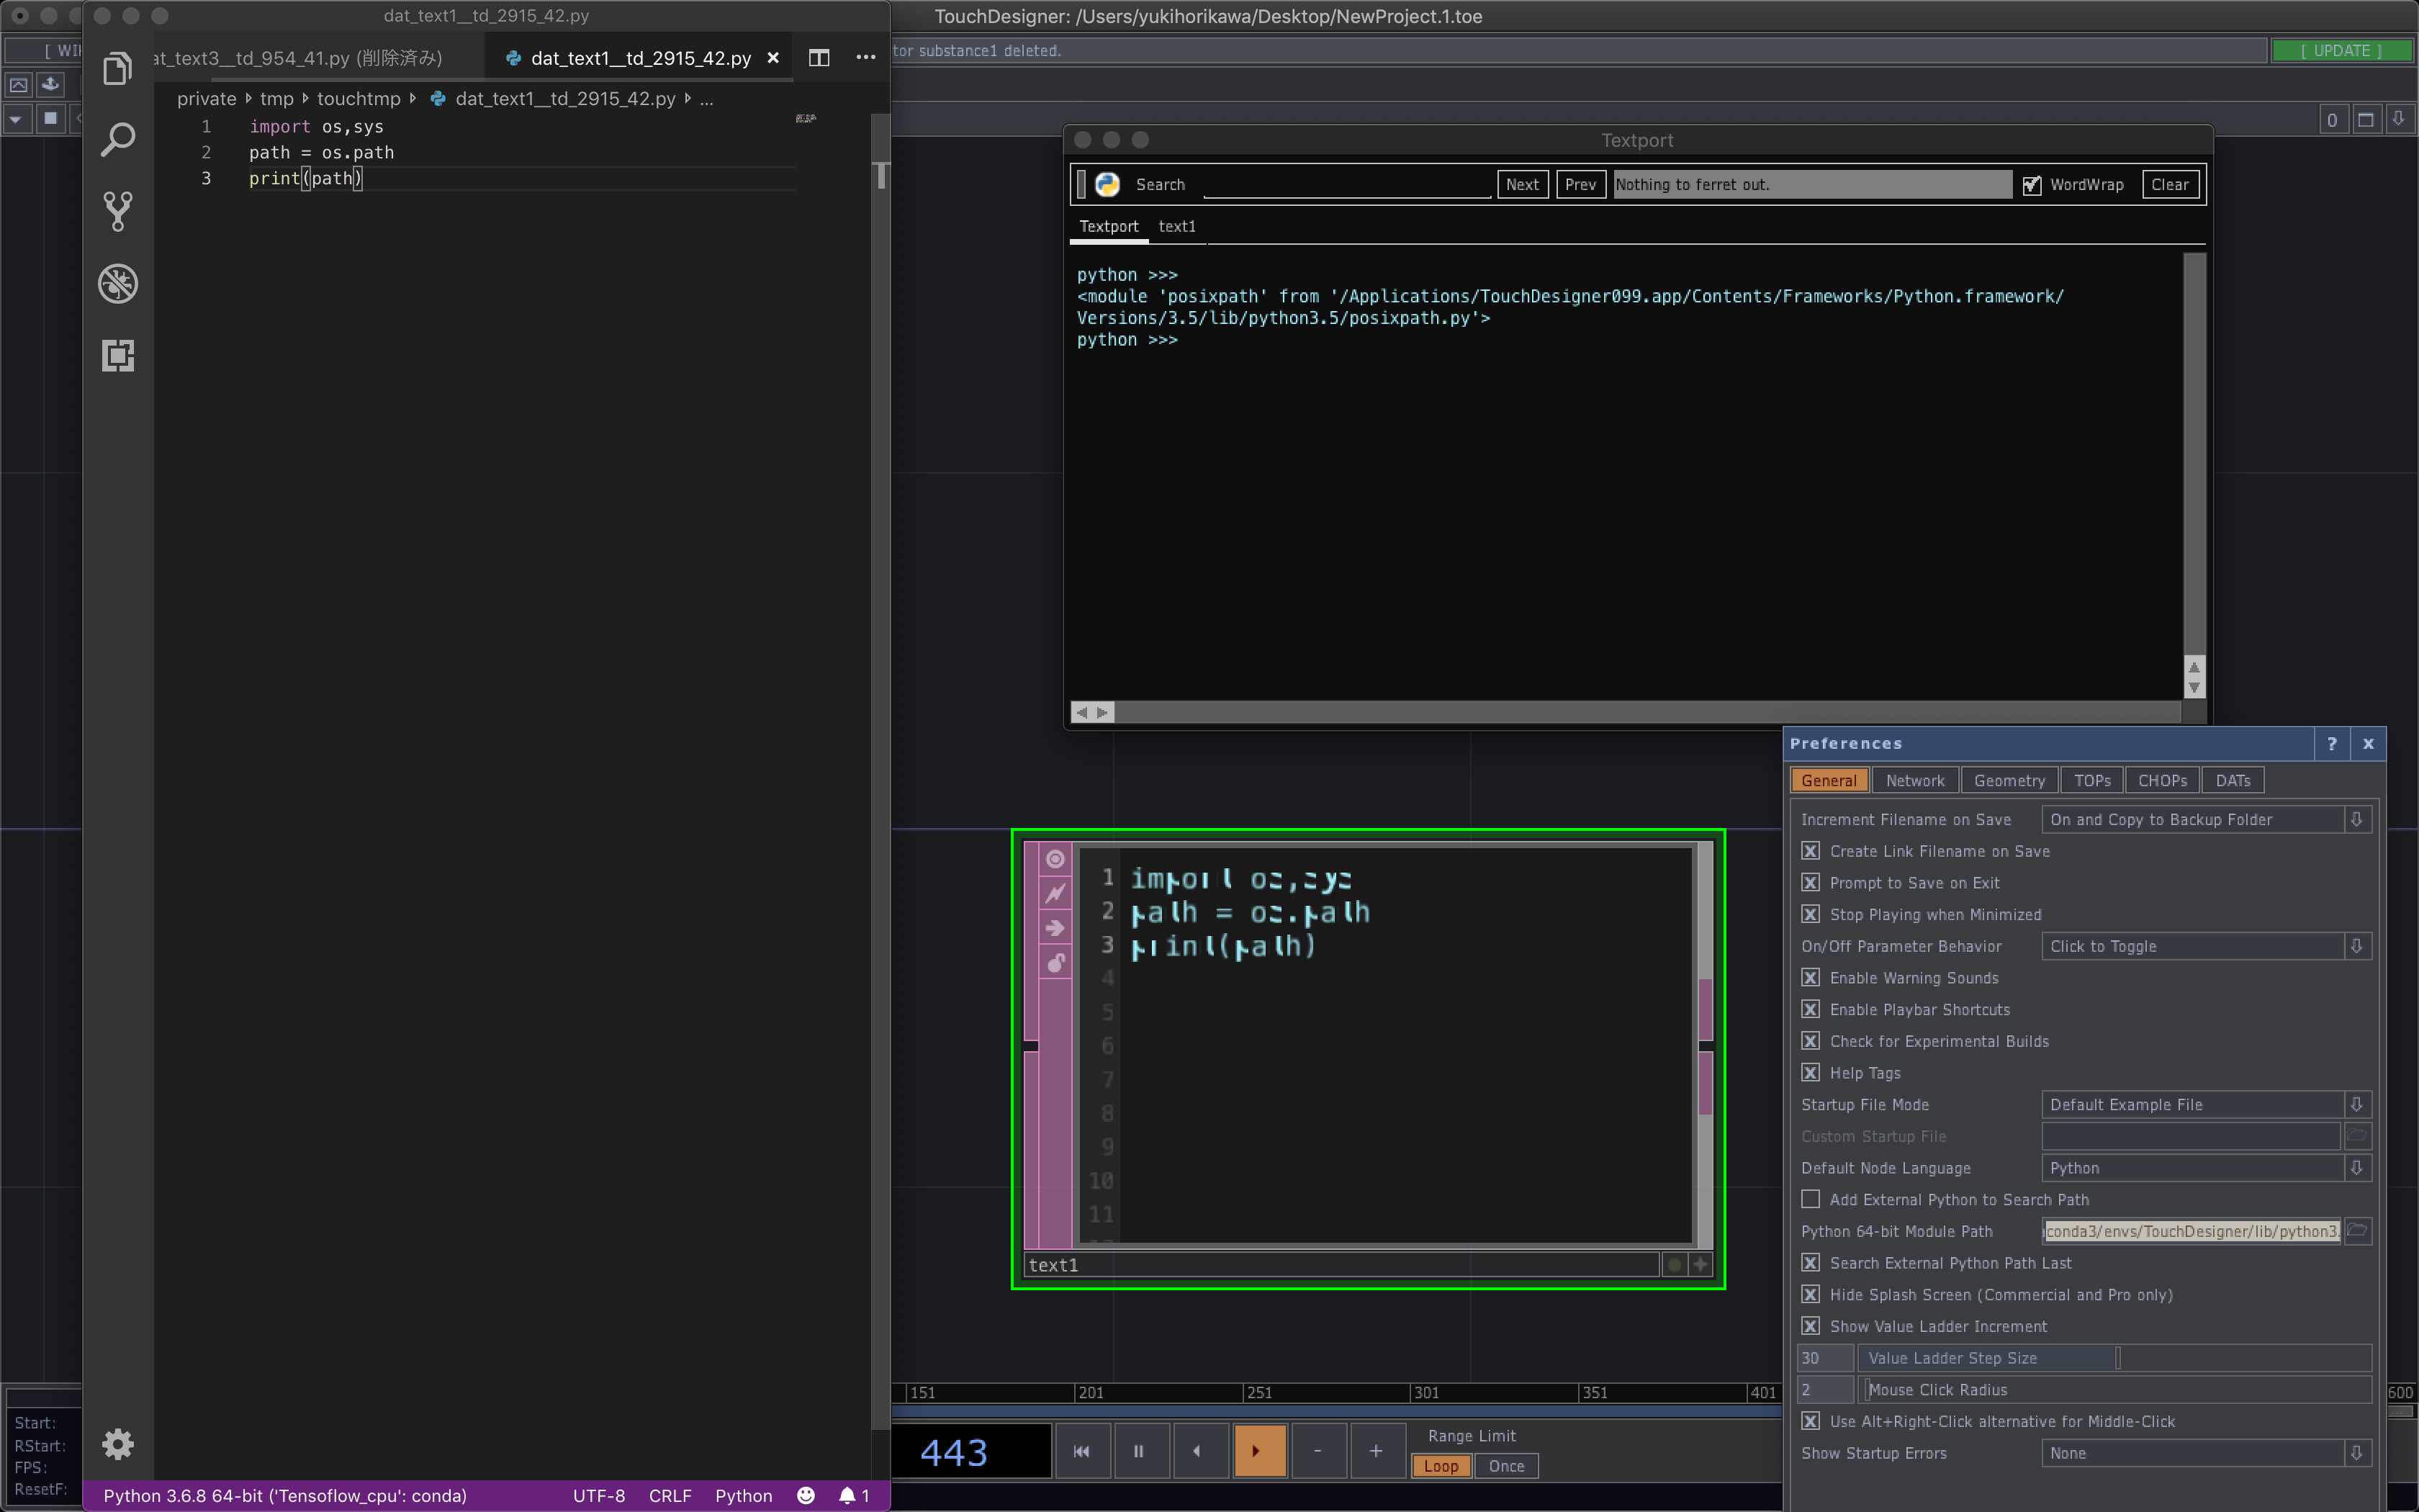Expand the Increment Filename on Save dropdown

click(x=2356, y=819)
